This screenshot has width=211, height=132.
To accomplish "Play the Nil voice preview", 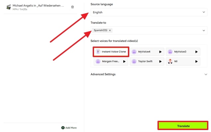I will [196, 61].
